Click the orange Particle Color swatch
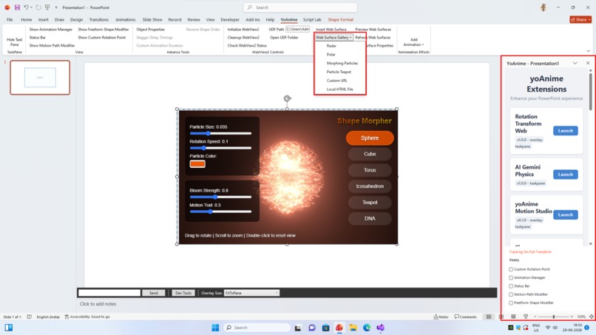The width and height of the screenshot is (596, 335). point(197,164)
